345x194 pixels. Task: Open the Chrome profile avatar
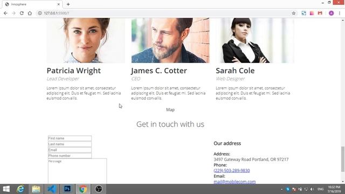(331, 13)
